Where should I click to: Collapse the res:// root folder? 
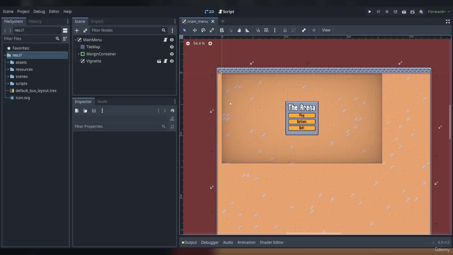click(5, 55)
